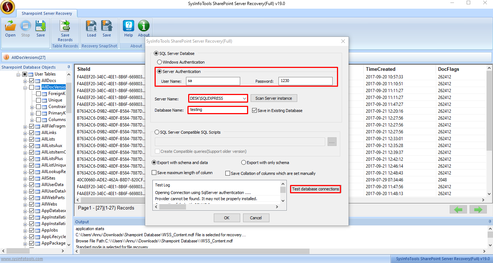Click the table icon beside AllWebParts

tap(38, 198)
